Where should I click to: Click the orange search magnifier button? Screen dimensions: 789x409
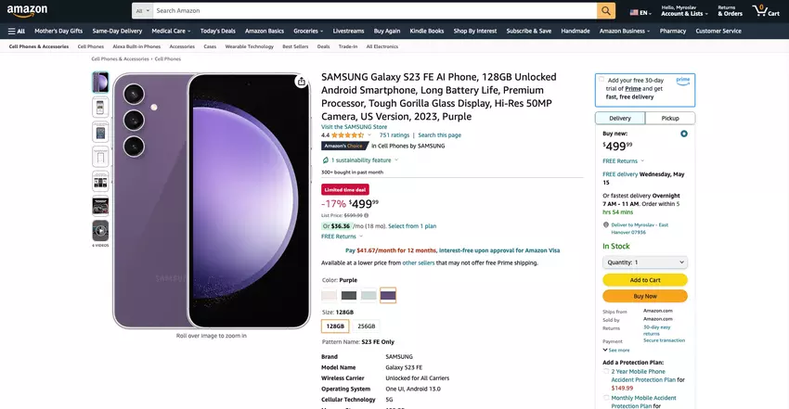click(606, 11)
